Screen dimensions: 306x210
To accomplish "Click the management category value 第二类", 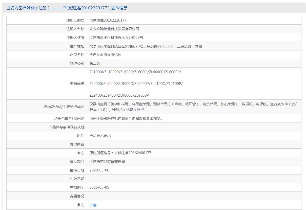I will tap(95, 63).
